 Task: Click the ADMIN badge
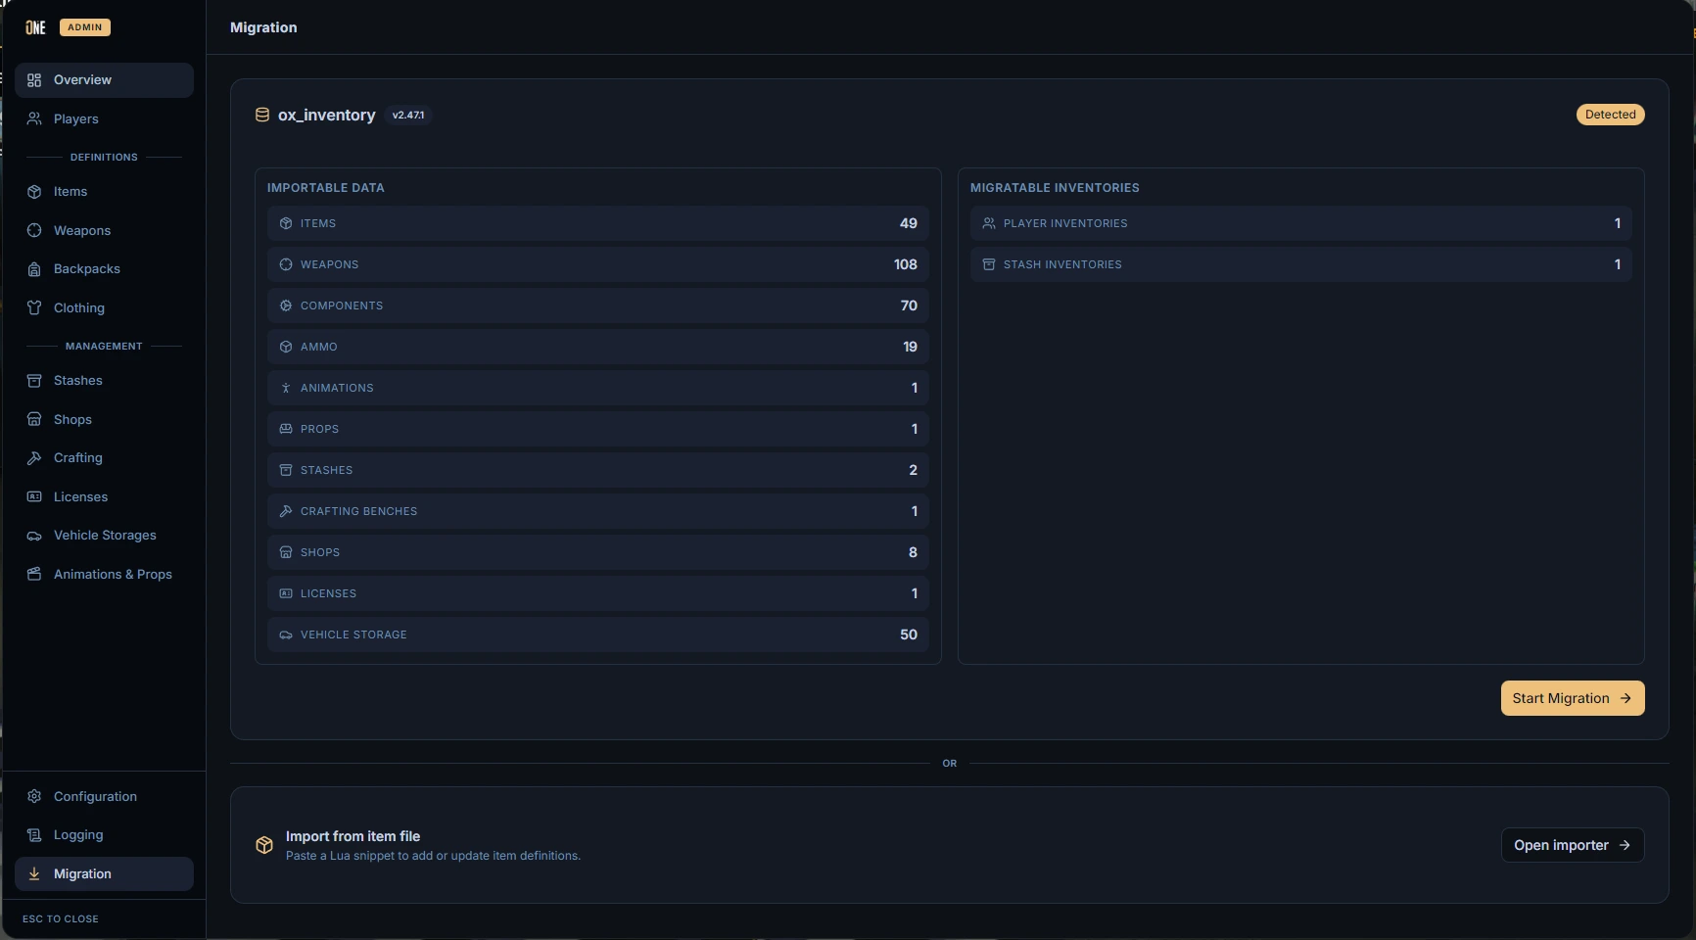pos(85,27)
